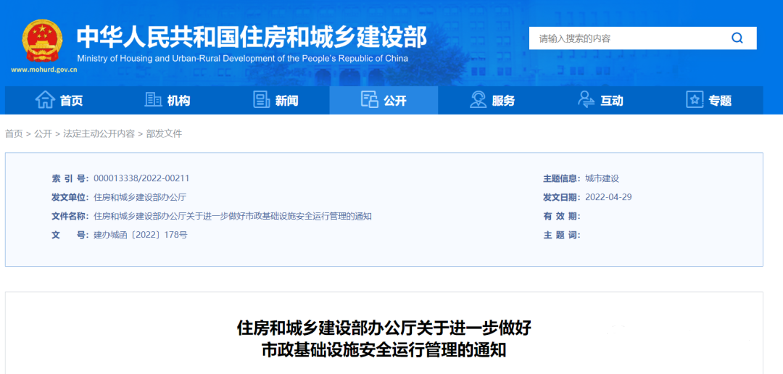The height and width of the screenshot is (374, 783).
Task: Click the building icon beside 机构
Action: tap(153, 100)
